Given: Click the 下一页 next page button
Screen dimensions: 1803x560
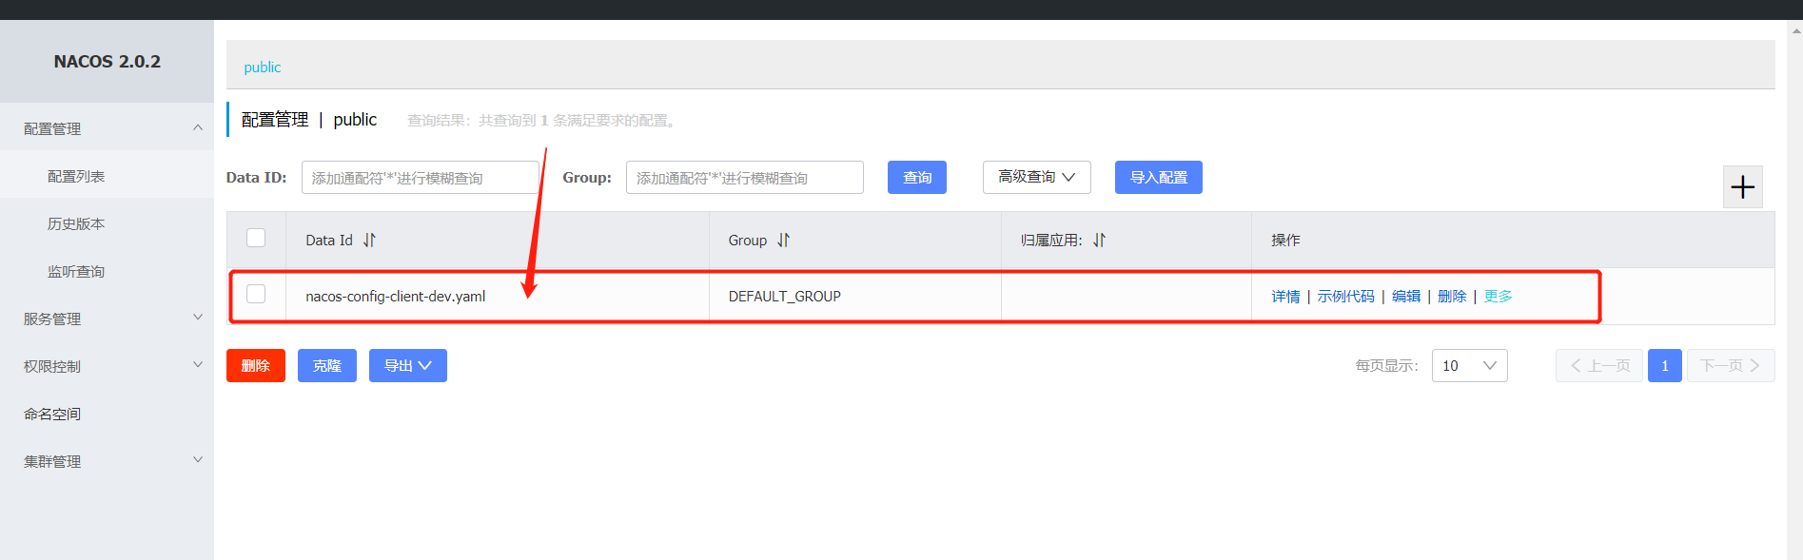Looking at the screenshot, I should pyautogui.click(x=1731, y=365).
